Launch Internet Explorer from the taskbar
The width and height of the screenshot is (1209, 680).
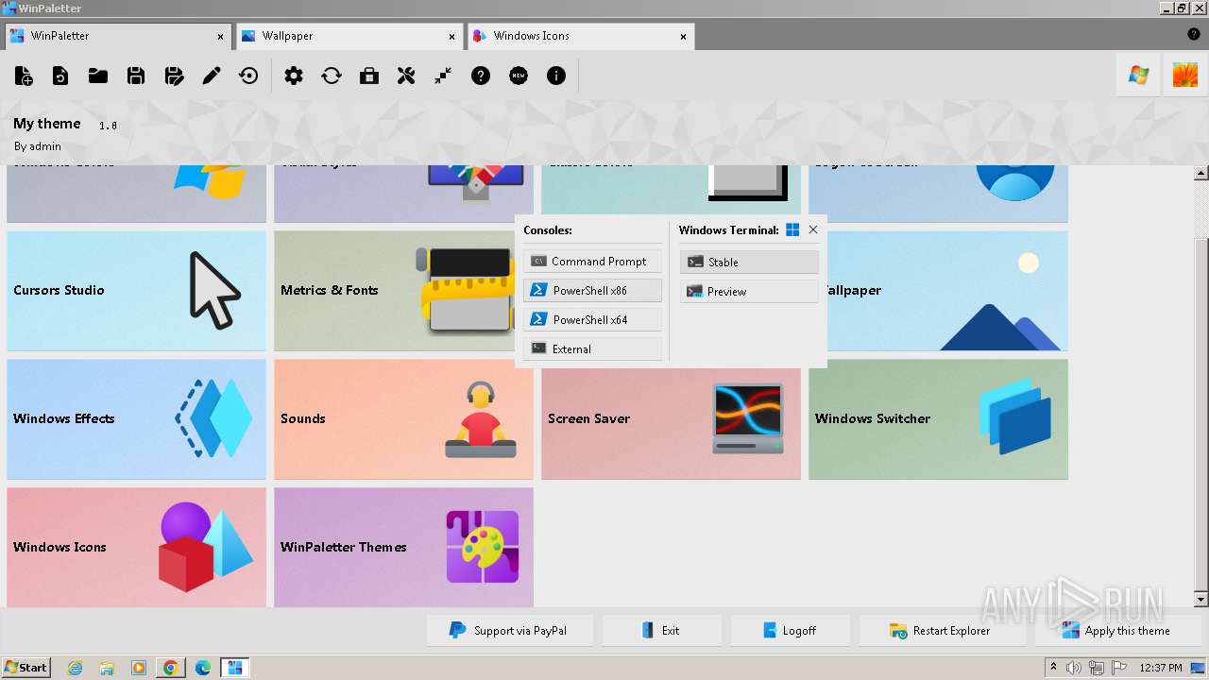click(75, 668)
